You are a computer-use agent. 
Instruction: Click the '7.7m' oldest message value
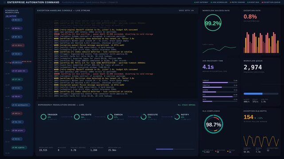(x=258, y=152)
